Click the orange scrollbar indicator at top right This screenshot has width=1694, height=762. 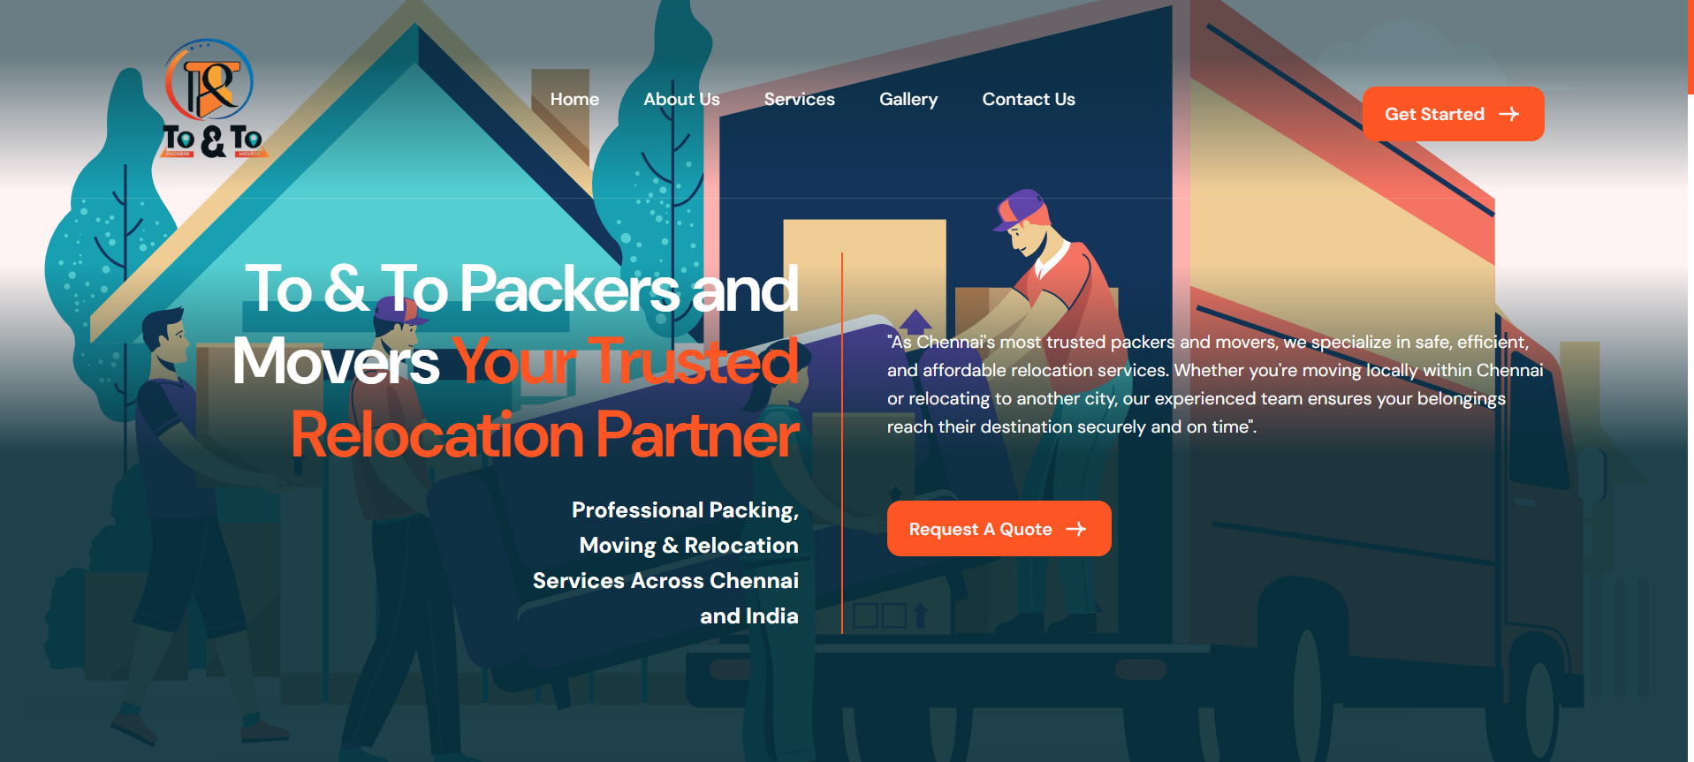(1690, 47)
